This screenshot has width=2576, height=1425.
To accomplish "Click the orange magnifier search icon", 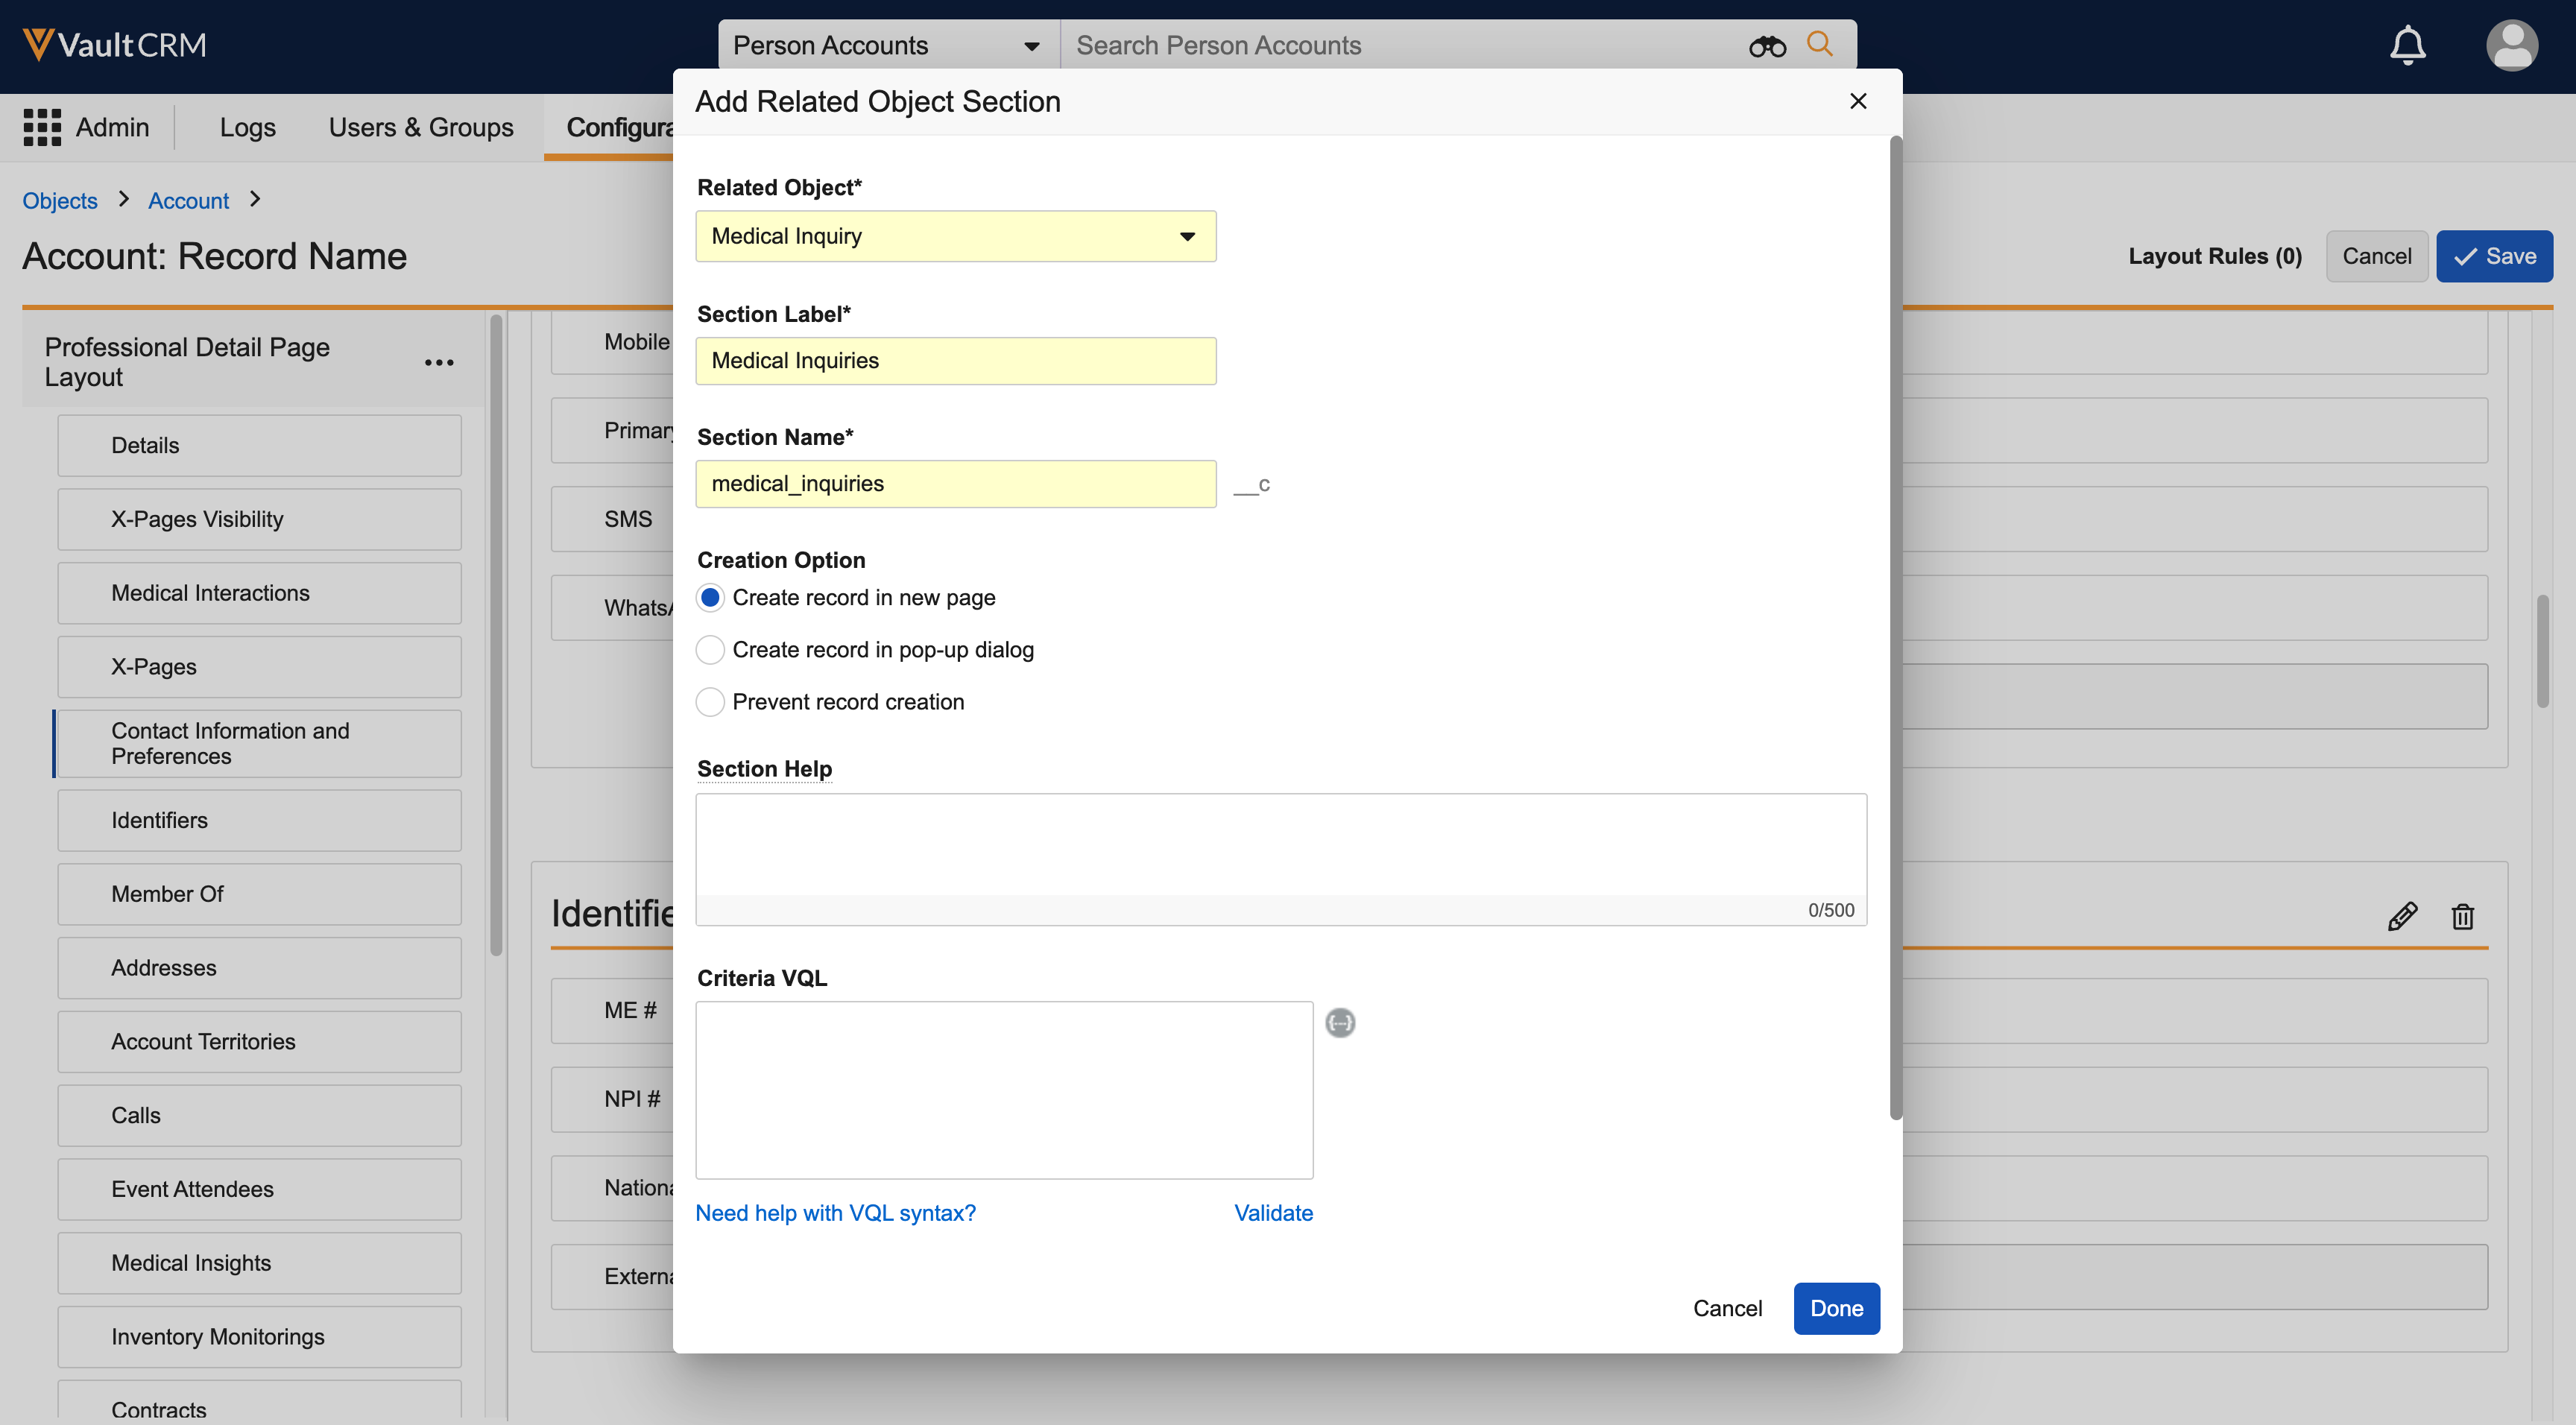I will pos(1819,44).
